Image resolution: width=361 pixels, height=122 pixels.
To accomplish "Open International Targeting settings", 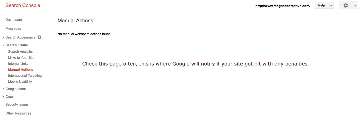I will pos(25,76).
